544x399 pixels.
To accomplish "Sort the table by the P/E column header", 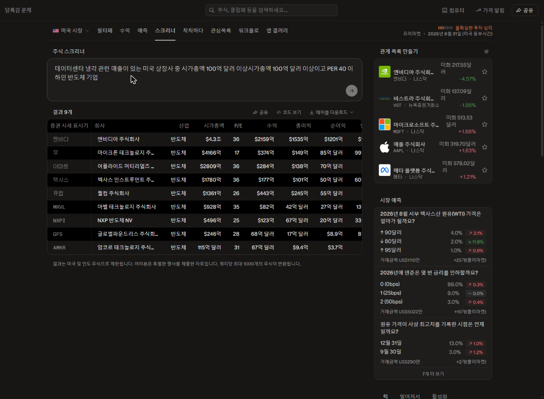I will tap(238, 126).
